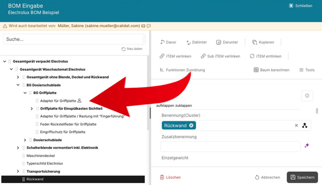The width and height of the screenshot is (322, 185).
Task: Click the Löschen delete button
Action: point(170,177)
